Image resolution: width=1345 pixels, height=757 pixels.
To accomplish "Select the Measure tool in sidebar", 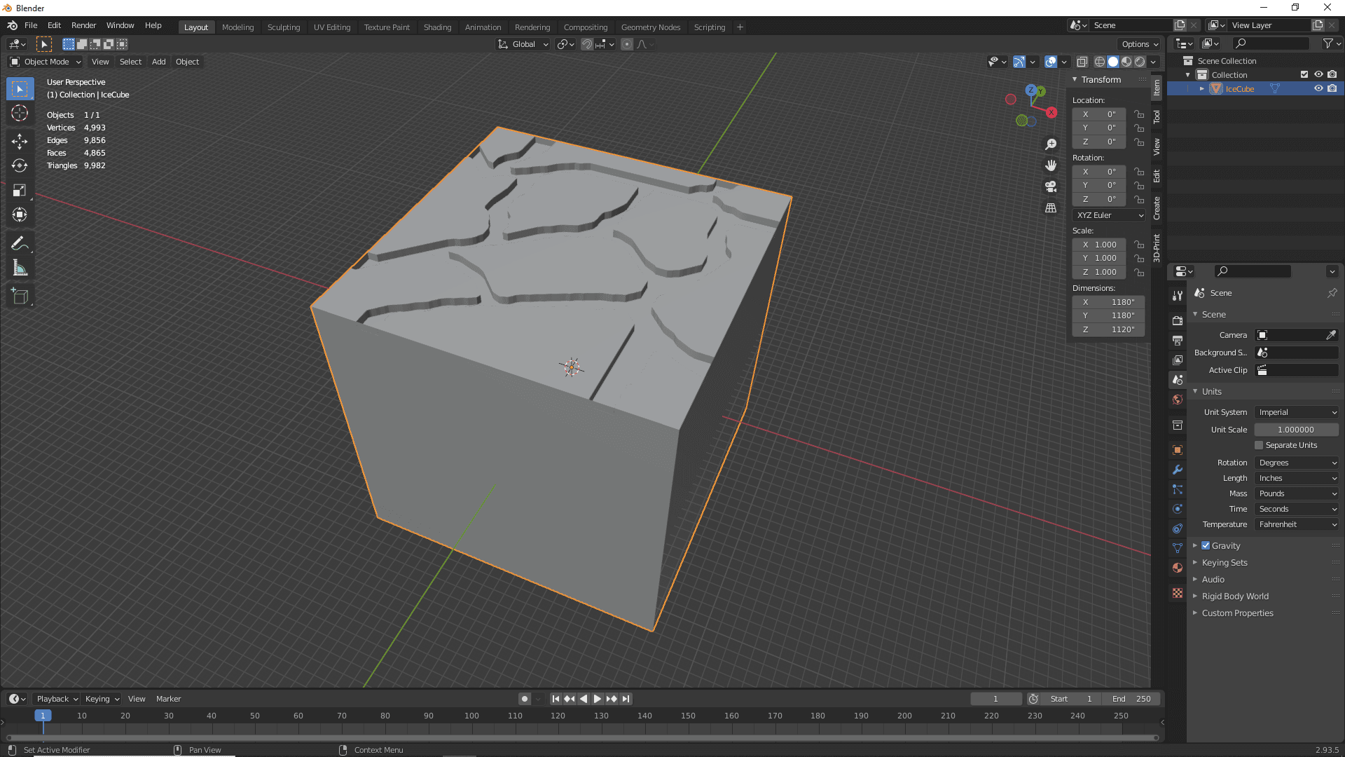I will pos(20,267).
